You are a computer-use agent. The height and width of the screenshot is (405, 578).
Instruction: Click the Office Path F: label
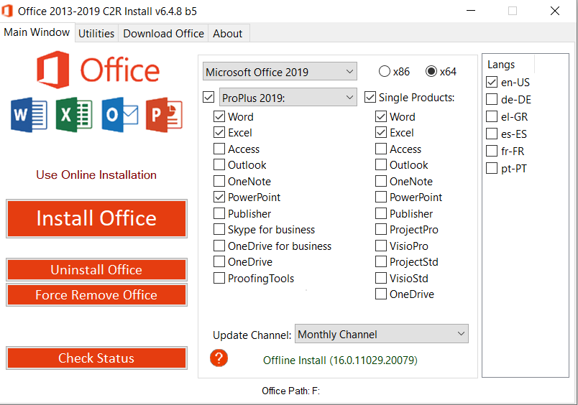click(x=291, y=391)
